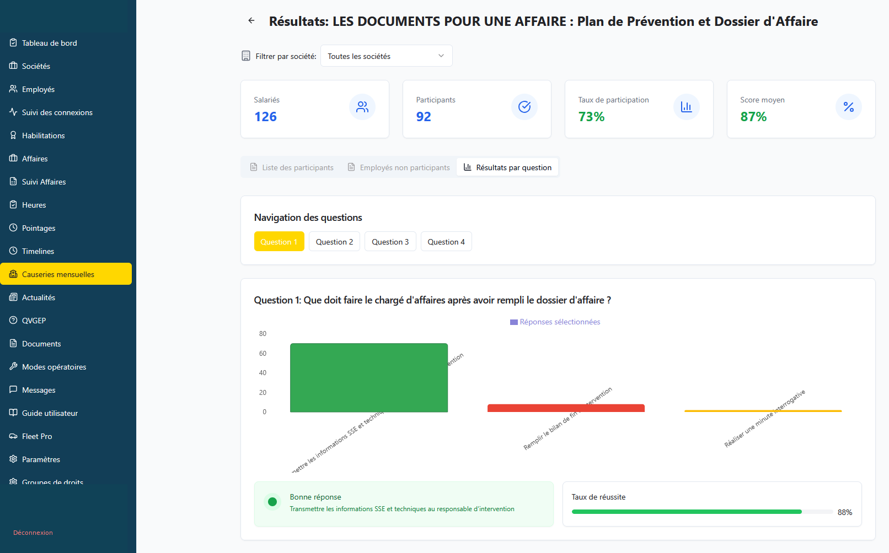The width and height of the screenshot is (889, 553).
Task: Click the green bar in chart
Action: [x=369, y=378]
